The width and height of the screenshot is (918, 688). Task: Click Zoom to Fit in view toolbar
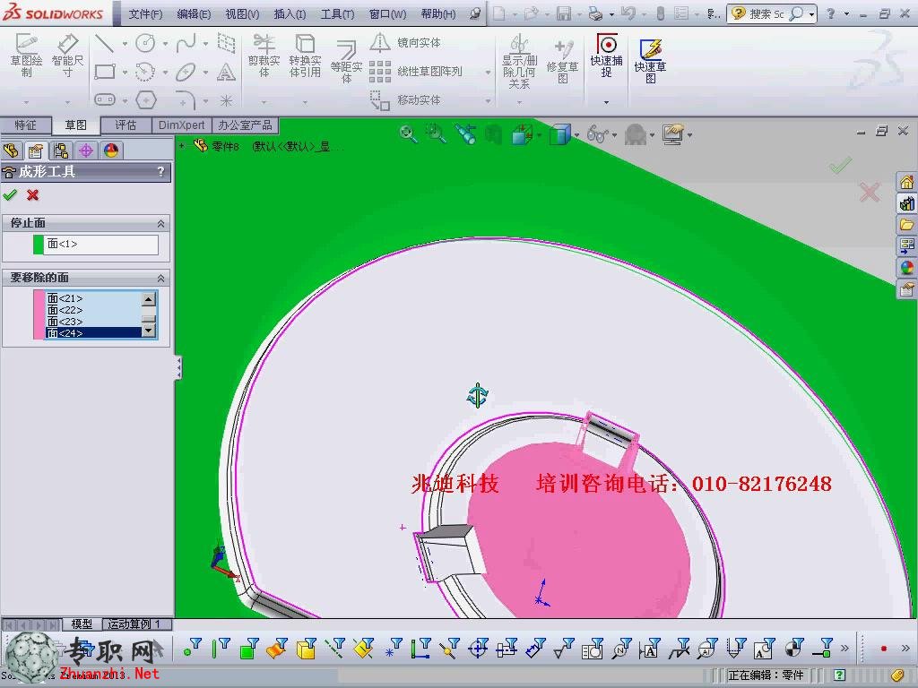pyautogui.click(x=408, y=134)
